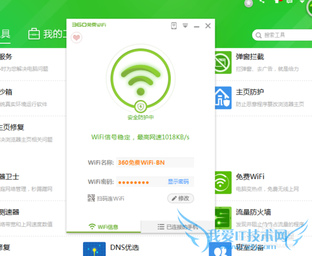Click the 流量防火墙 title text
This screenshot has height=256, width=312.
[x=253, y=212]
